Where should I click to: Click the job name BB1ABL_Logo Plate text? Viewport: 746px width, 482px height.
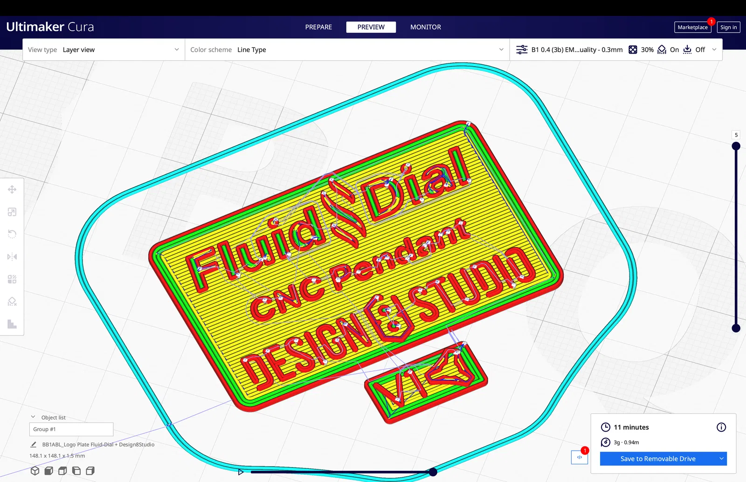(98, 444)
